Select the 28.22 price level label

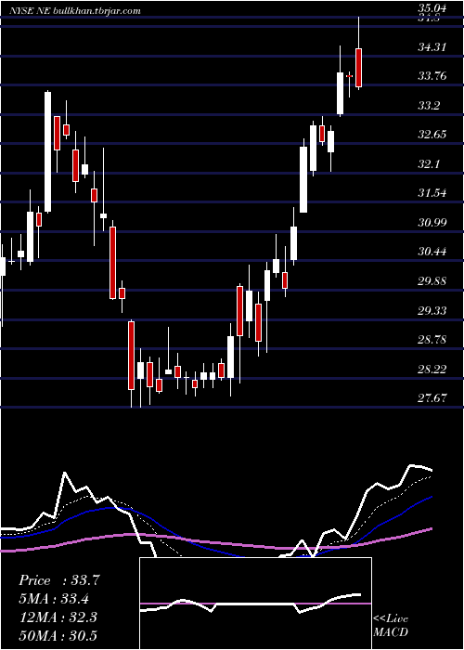click(x=432, y=369)
